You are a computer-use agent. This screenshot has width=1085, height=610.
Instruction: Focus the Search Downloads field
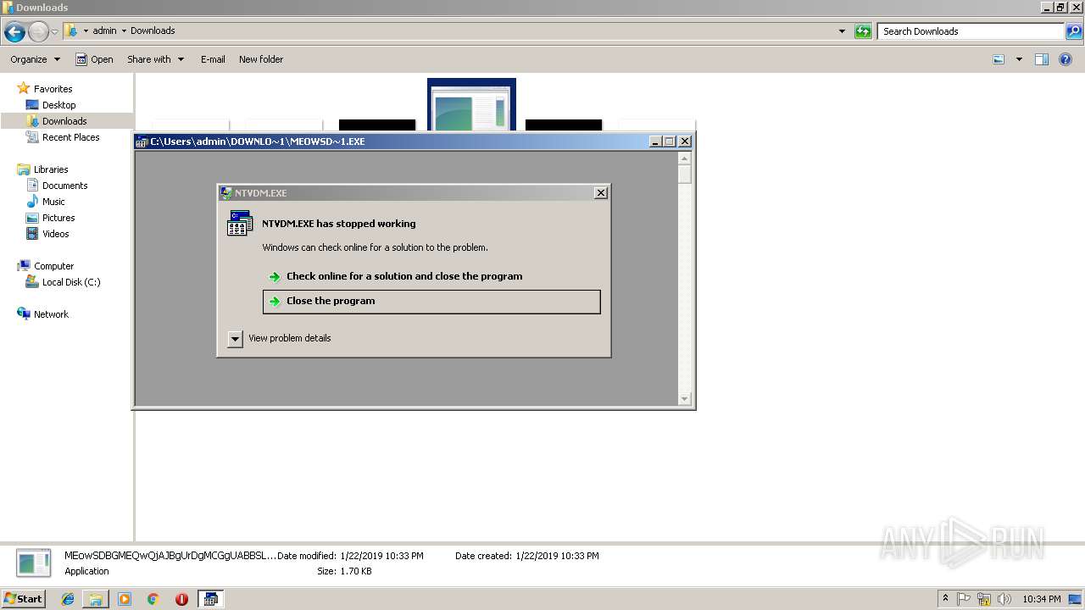tap(971, 31)
